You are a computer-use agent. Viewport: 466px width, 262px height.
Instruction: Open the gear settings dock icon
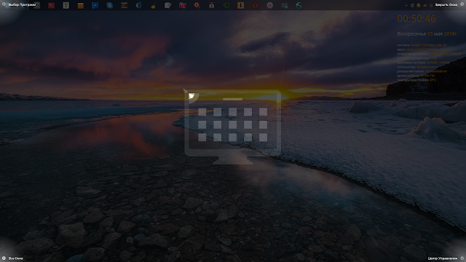click(x=270, y=5)
